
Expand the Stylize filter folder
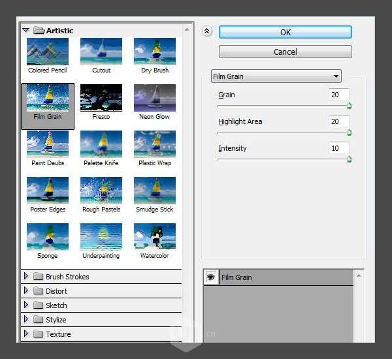coord(26,319)
